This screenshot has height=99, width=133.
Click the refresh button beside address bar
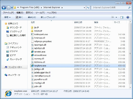(x=88, y=8)
